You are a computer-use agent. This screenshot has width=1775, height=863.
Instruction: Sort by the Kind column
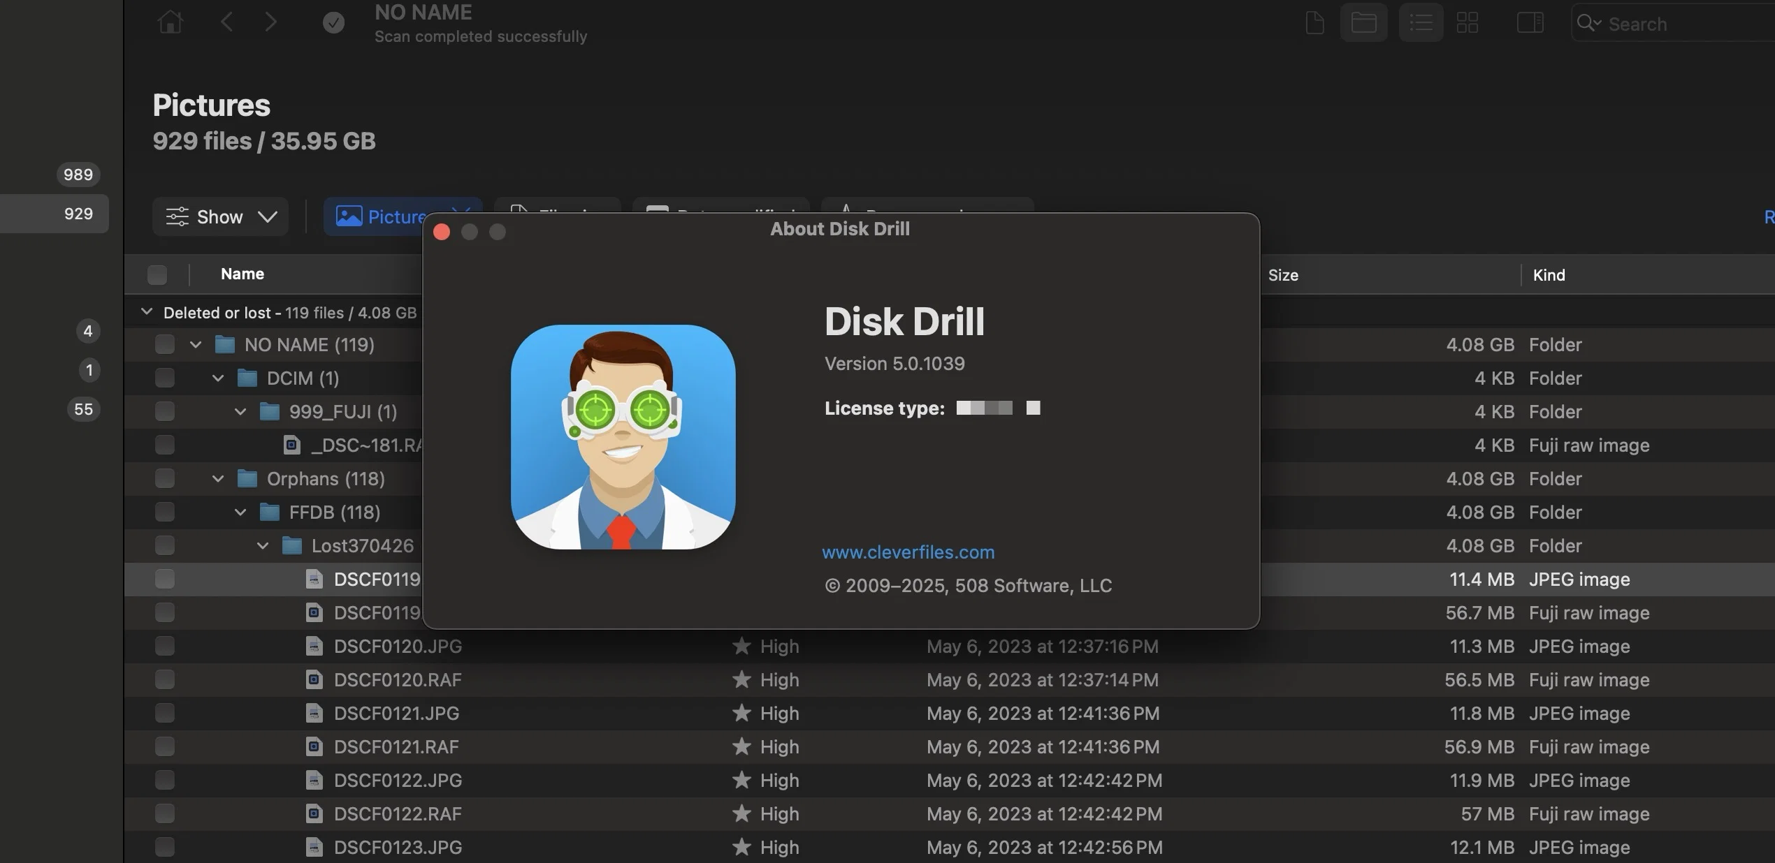click(1549, 275)
